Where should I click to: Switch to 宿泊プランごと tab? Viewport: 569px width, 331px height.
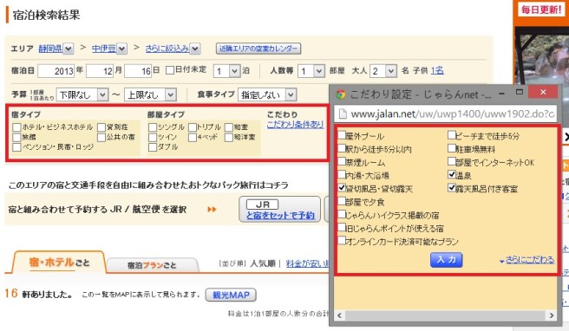pos(153,265)
